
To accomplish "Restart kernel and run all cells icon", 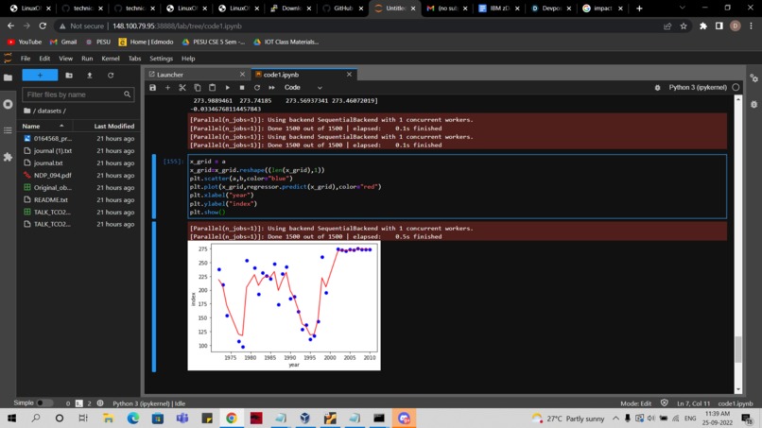I will pos(271,88).
